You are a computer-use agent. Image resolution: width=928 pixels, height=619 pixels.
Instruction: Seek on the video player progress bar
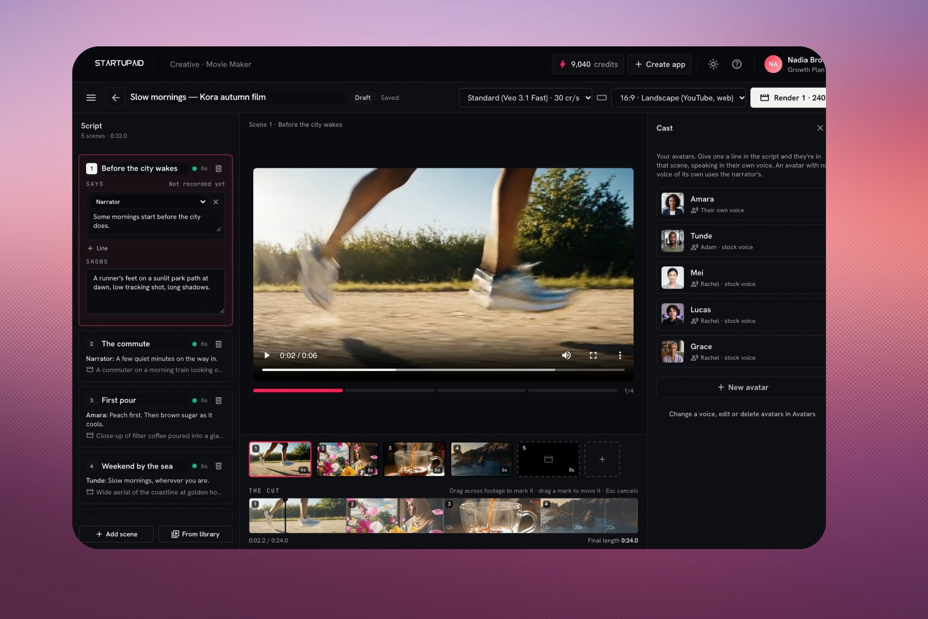443,370
